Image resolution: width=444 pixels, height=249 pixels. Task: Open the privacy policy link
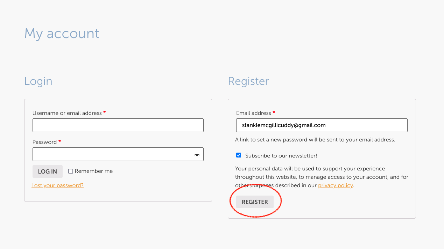pyautogui.click(x=335, y=185)
